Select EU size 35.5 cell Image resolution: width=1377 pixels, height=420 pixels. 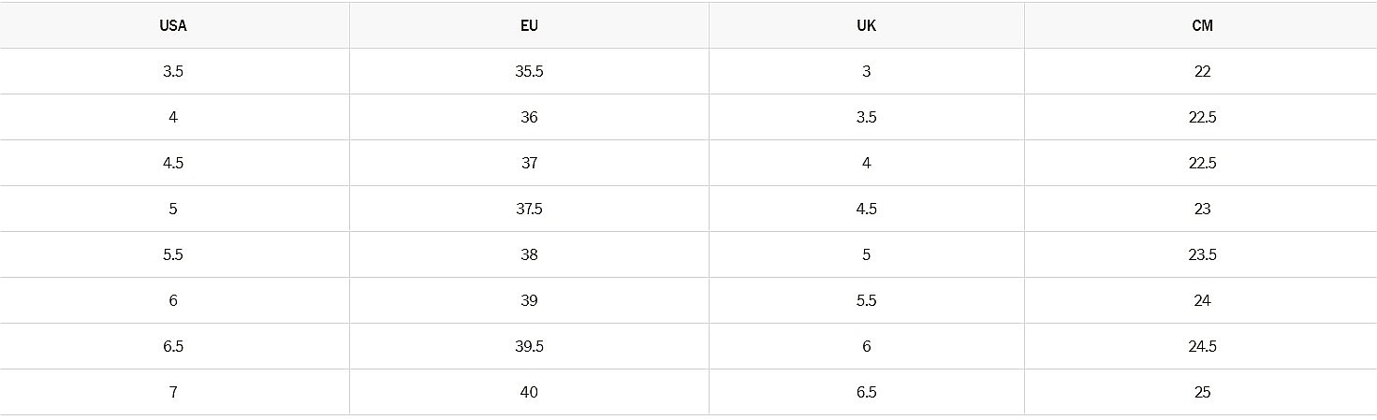[529, 71]
